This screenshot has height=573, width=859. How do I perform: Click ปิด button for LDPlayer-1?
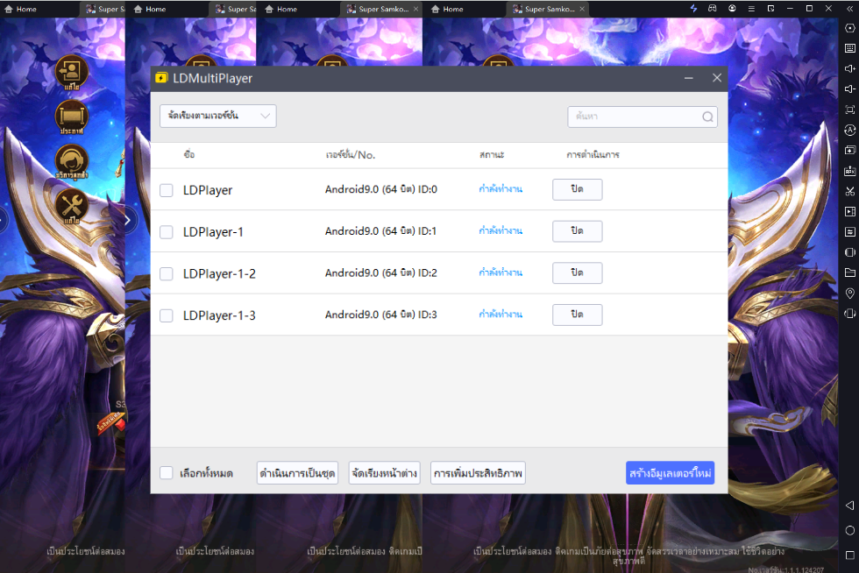tap(578, 231)
